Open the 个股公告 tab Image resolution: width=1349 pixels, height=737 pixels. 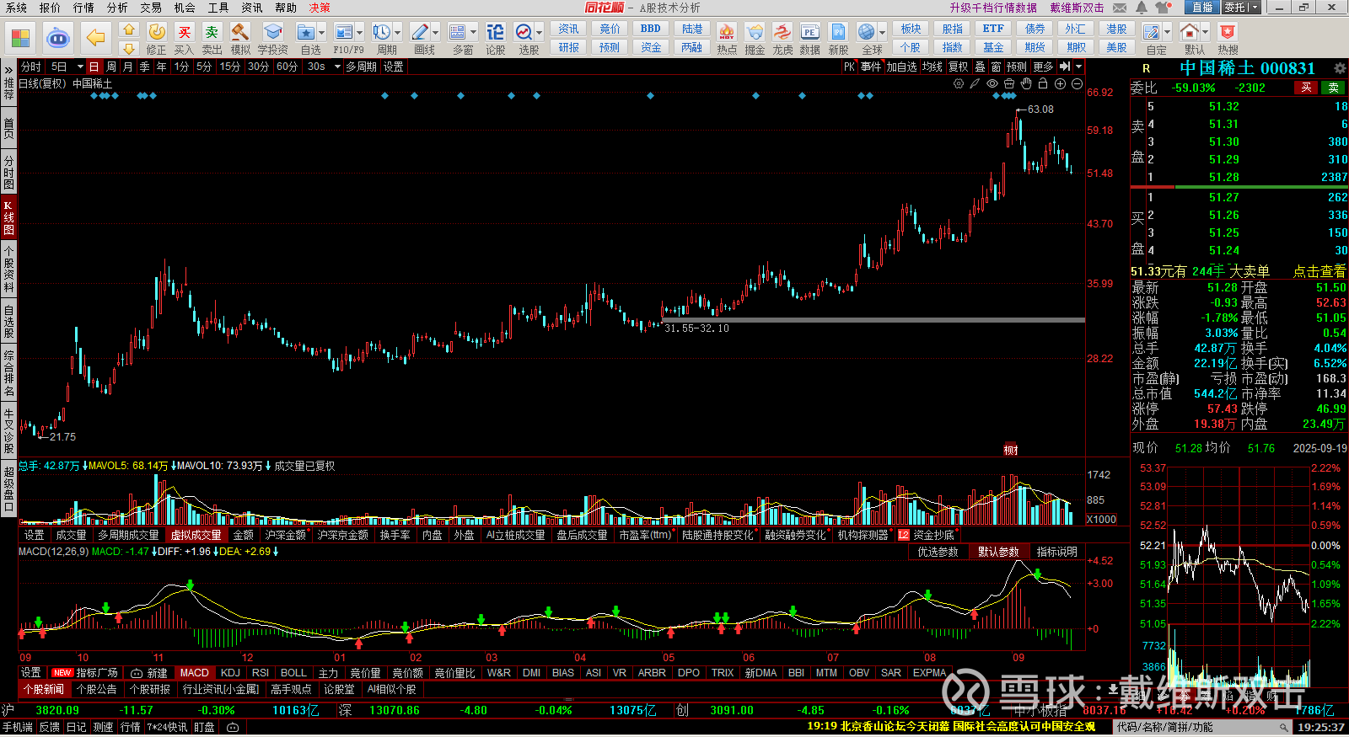(97, 689)
